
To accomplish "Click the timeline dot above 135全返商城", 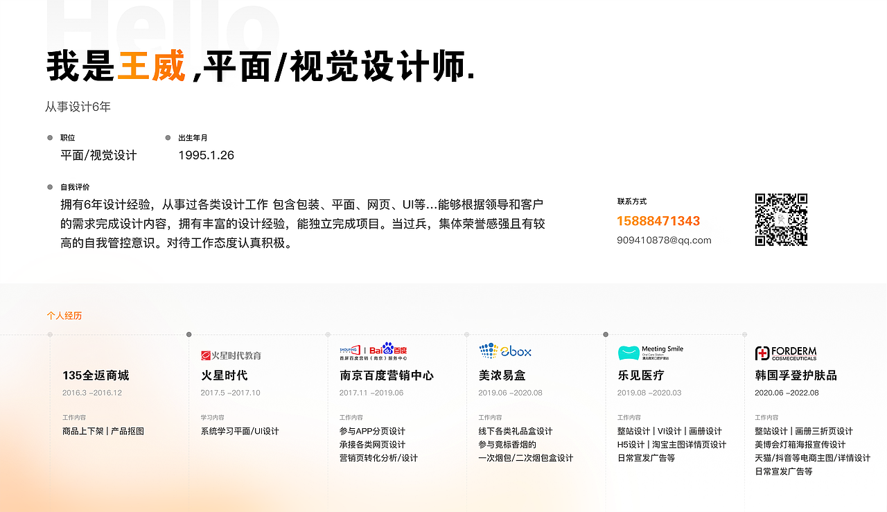I will click(x=50, y=335).
